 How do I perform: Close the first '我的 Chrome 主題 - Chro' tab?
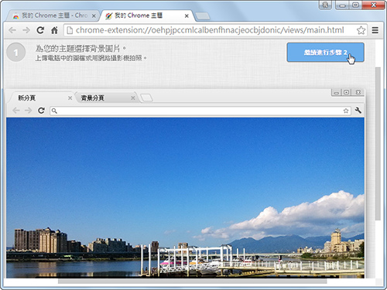(94, 16)
